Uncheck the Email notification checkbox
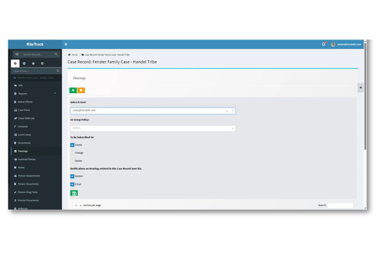Screen dimensions: 380x253 pyautogui.click(x=72, y=185)
